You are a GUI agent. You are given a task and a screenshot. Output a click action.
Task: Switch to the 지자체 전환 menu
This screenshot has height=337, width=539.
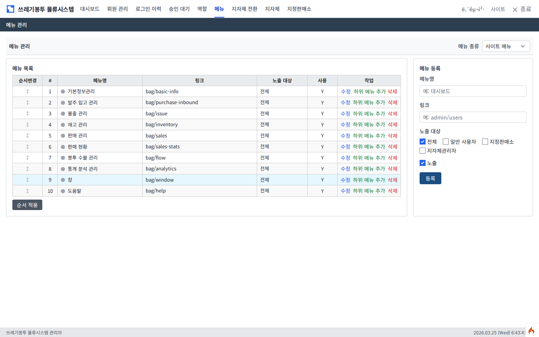click(244, 9)
